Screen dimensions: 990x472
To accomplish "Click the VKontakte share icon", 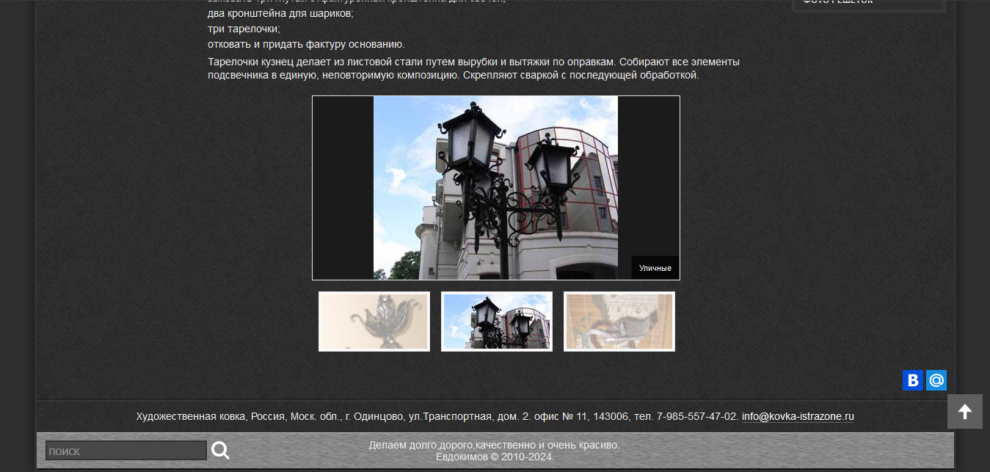I will (x=913, y=380).
